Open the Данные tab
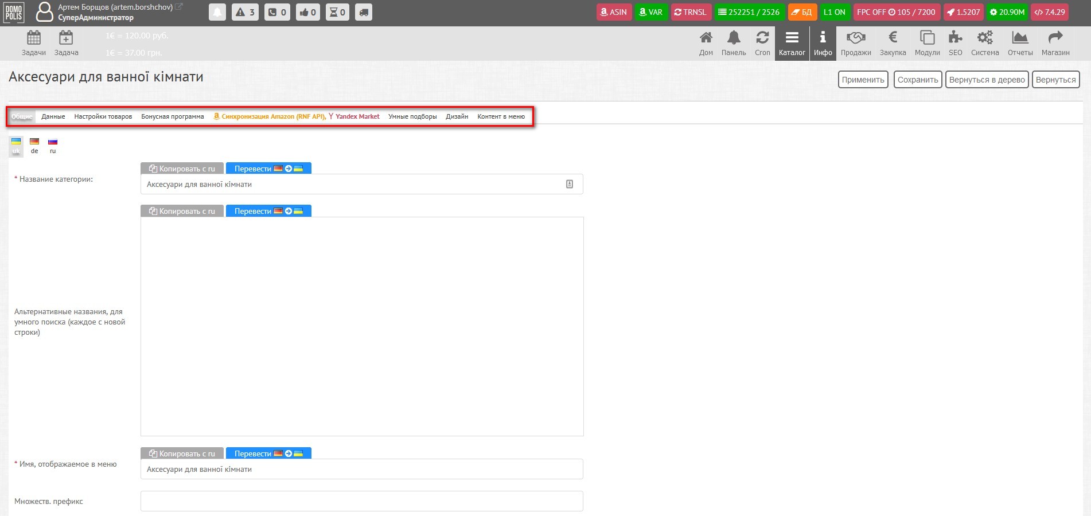The image size is (1091, 516). (x=53, y=116)
